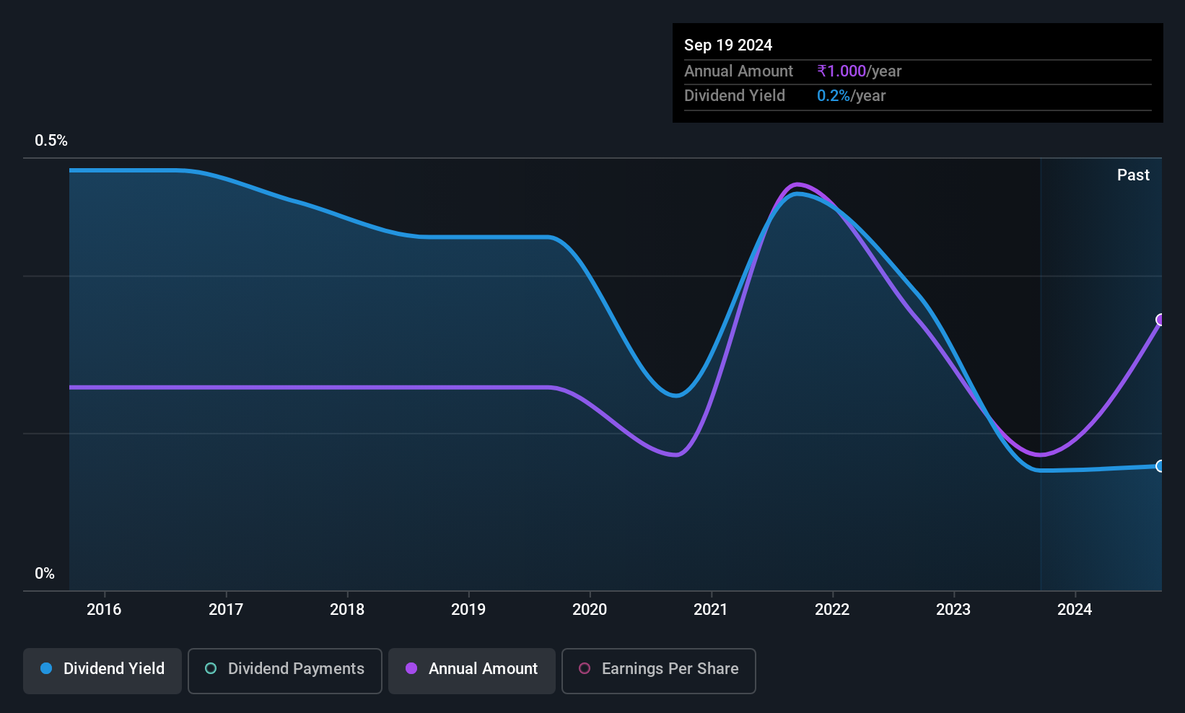Viewport: 1185px width, 713px height.
Task: Click the pink ring beside Earnings Per Share
Action: click(x=585, y=669)
